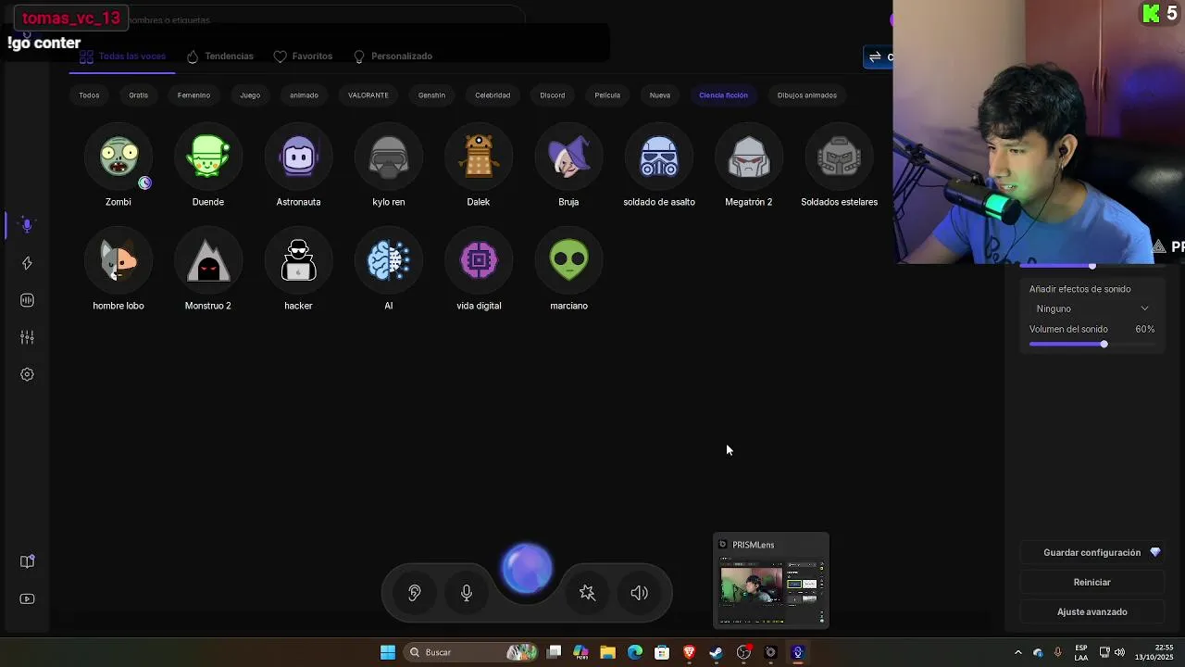1185x667 pixels.
Task: Click the glowing blue orb button
Action: 528,569
